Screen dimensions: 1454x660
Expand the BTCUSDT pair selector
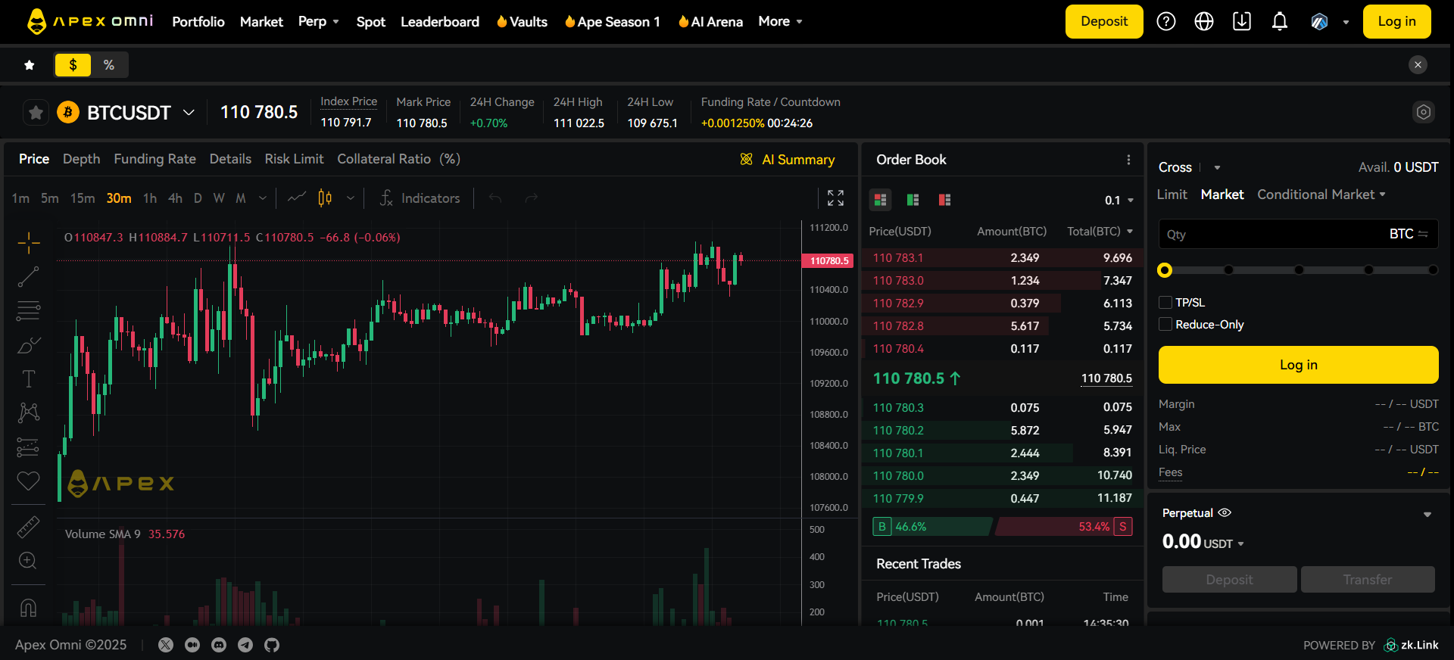[189, 113]
